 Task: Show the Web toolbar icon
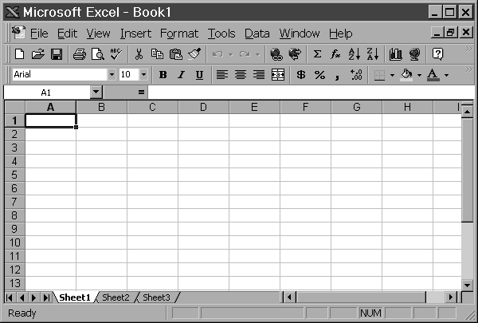tap(295, 54)
